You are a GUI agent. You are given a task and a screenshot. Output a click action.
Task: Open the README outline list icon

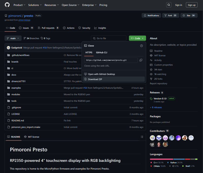142,137
